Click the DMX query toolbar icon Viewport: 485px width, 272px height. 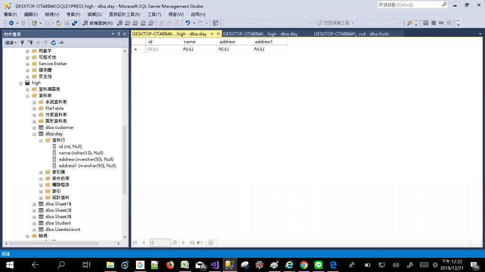click(135, 23)
